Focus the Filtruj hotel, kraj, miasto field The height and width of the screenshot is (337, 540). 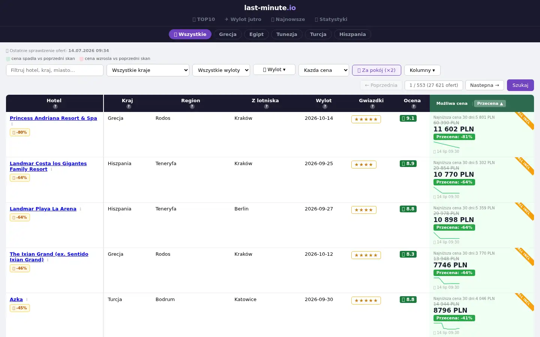pos(55,70)
